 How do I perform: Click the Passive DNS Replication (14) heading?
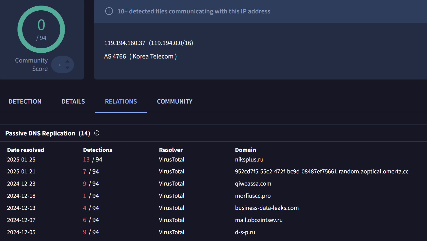click(48, 133)
